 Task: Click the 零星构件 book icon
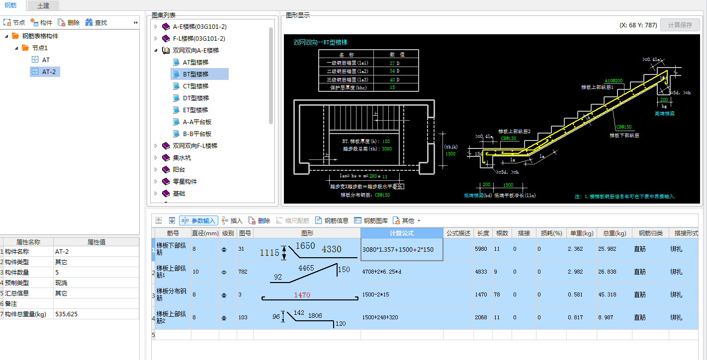[166, 181]
